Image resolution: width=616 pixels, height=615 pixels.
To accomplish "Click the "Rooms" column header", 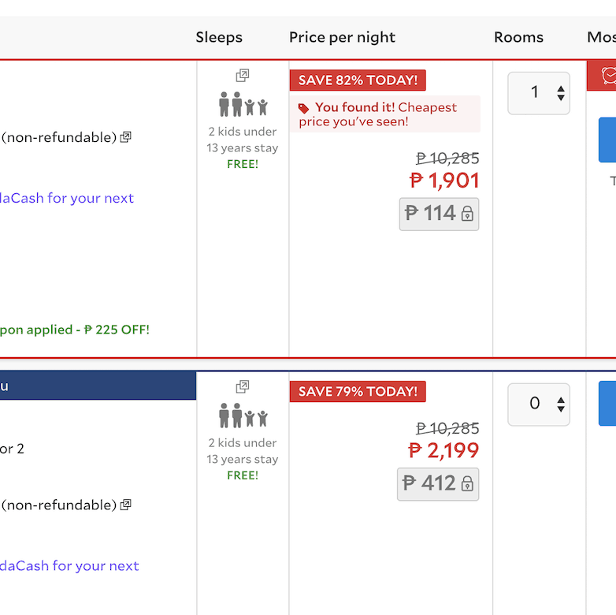I will click(518, 37).
